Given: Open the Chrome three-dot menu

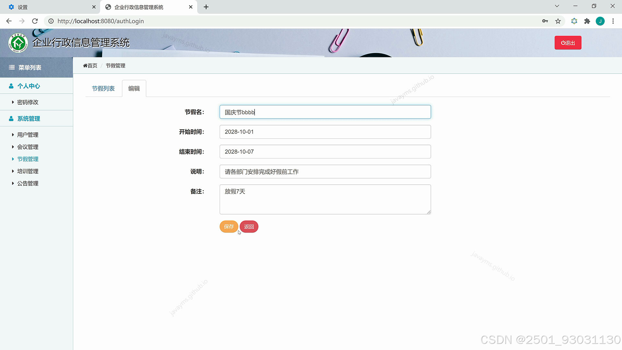Looking at the screenshot, I should click(613, 21).
